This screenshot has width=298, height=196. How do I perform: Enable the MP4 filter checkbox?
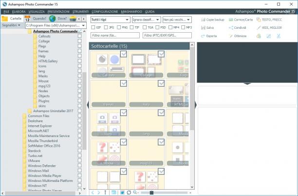point(170,27)
